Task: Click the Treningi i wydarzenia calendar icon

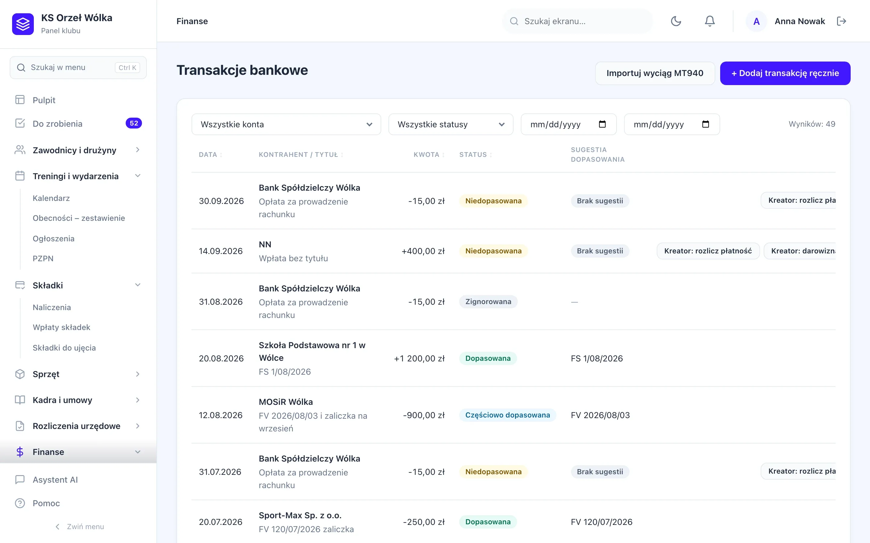Action: [20, 176]
